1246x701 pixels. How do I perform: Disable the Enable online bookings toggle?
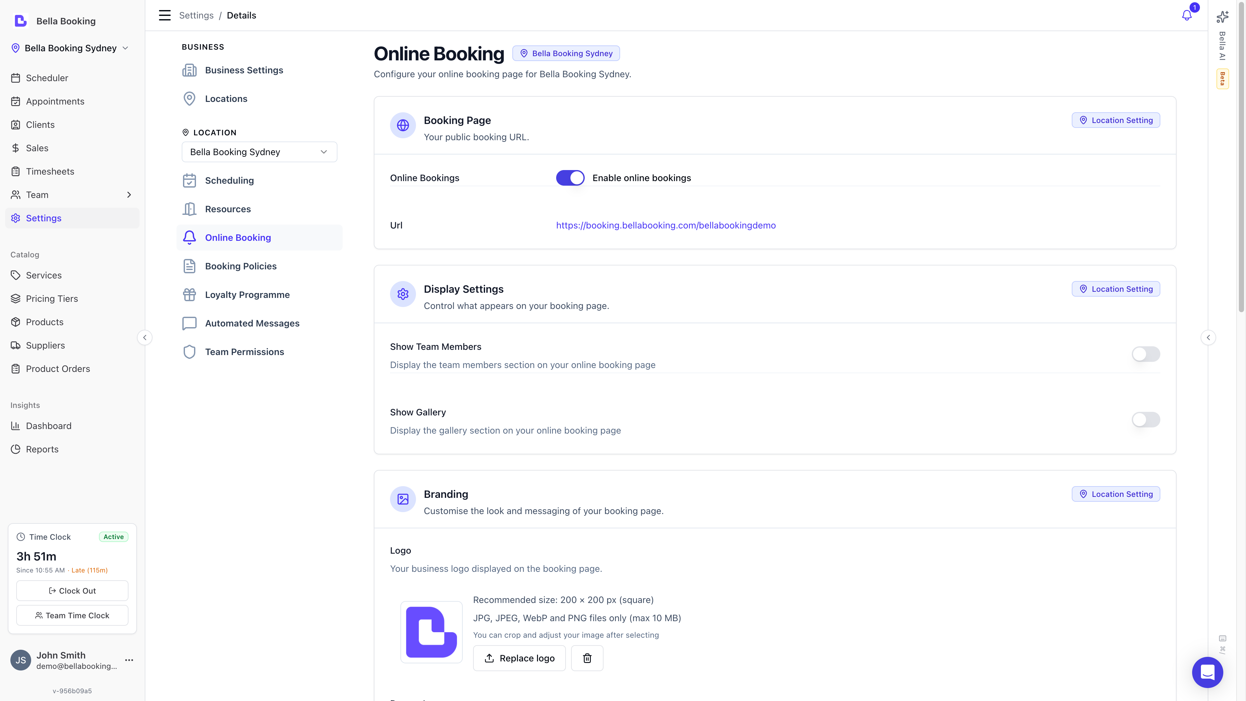coord(570,178)
